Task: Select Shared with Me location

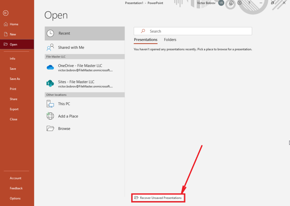Action: (85, 47)
